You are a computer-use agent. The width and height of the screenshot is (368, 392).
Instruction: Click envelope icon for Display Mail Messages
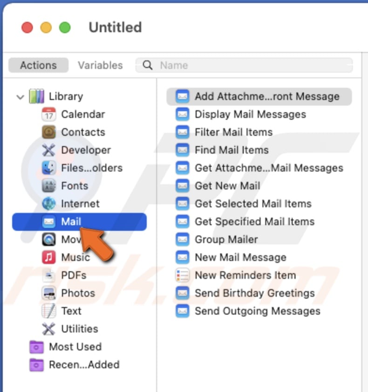[x=183, y=114]
